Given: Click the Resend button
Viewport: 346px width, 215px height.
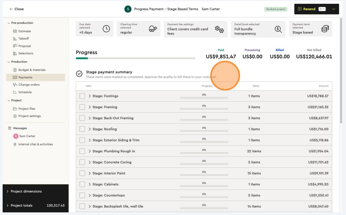Looking at the screenshot, I should tap(309, 9).
